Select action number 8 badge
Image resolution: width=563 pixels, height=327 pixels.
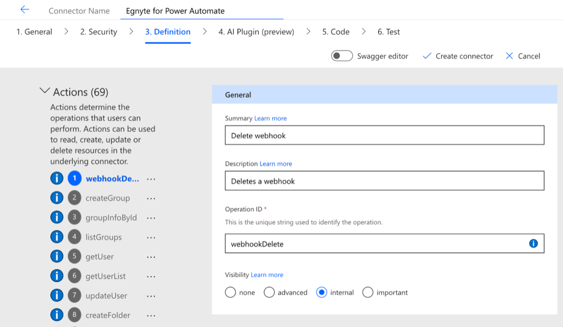point(74,315)
